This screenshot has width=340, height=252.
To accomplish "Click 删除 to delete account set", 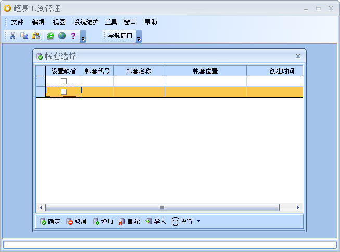I will 129,221.
